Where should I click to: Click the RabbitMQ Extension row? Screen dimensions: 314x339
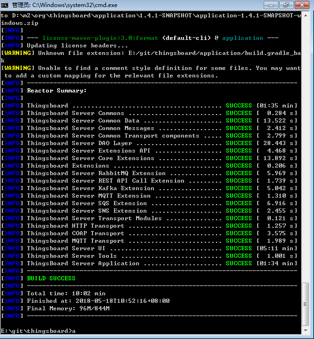coord(149,173)
